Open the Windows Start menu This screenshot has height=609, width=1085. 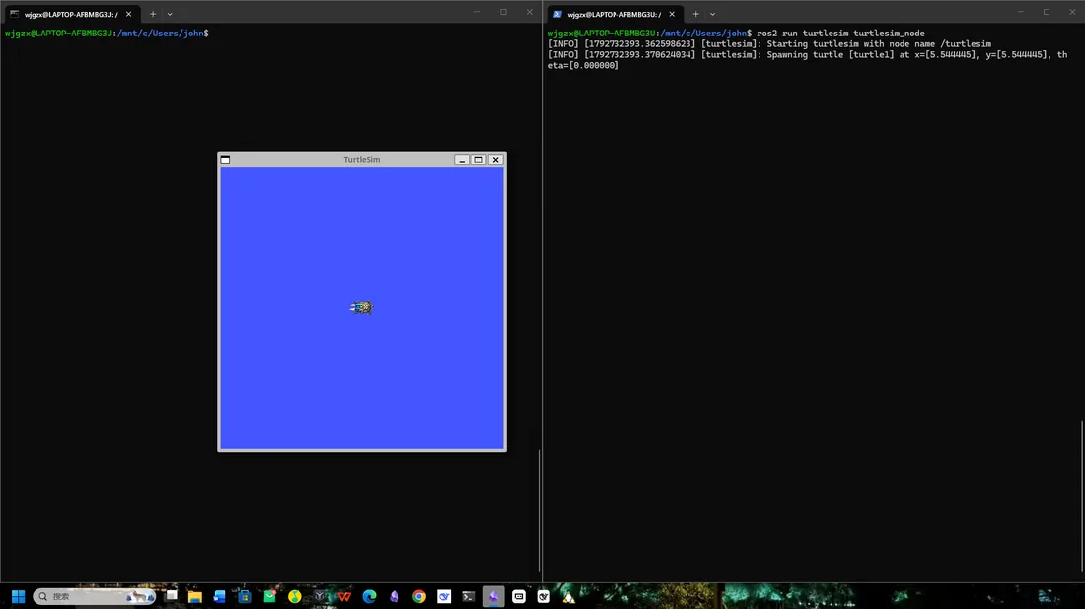point(18,596)
